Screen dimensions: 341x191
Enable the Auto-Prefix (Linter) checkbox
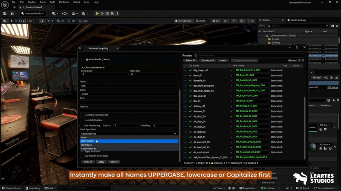tap(83, 59)
